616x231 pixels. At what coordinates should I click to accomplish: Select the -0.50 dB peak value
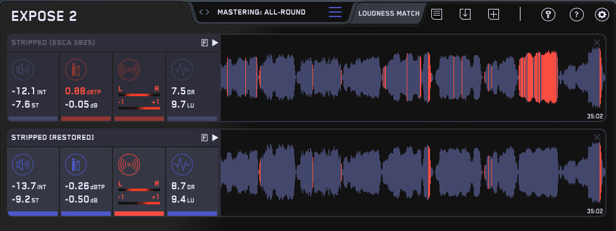(82, 199)
